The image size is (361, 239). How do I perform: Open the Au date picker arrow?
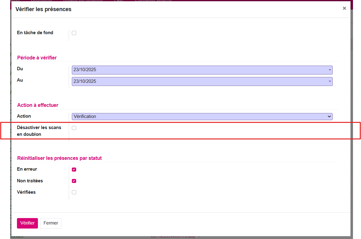point(330,82)
